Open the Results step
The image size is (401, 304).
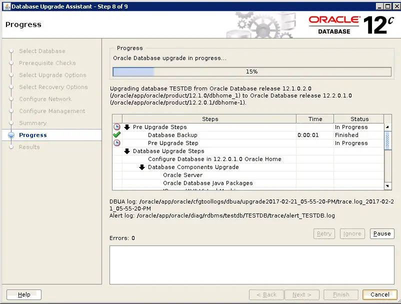(29, 147)
